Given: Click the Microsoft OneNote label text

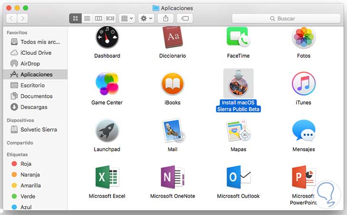Looking at the screenshot, I should (173, 196).
